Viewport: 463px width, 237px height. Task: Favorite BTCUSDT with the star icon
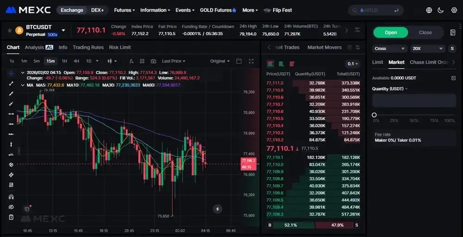[x=9, y=30]
